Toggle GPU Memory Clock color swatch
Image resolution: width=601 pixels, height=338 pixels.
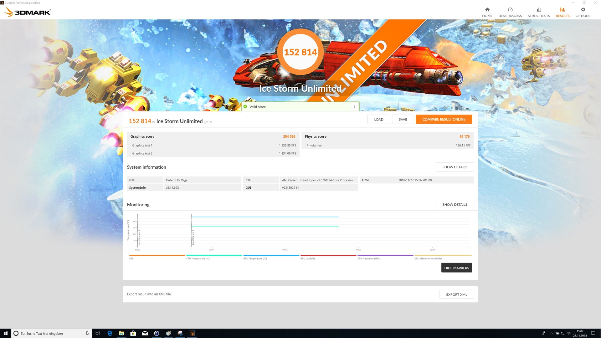point(443,255)
